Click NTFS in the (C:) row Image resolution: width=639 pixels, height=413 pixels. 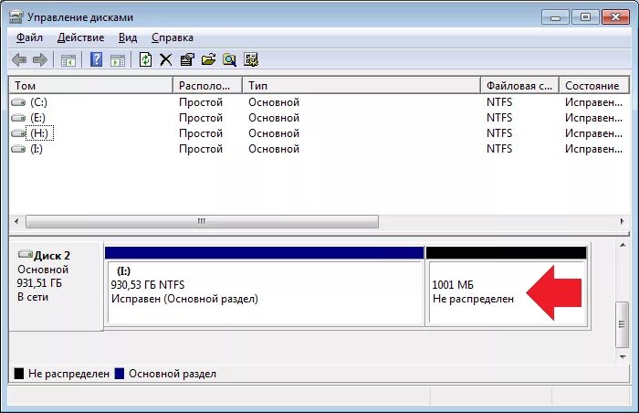click(x=499, y=102)
